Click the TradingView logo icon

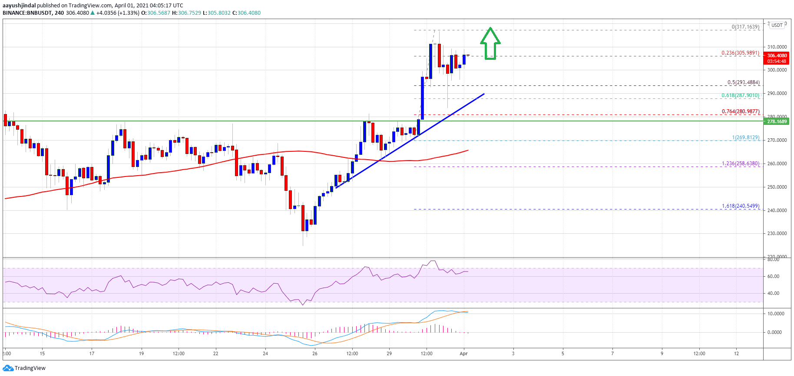[8, 368]
